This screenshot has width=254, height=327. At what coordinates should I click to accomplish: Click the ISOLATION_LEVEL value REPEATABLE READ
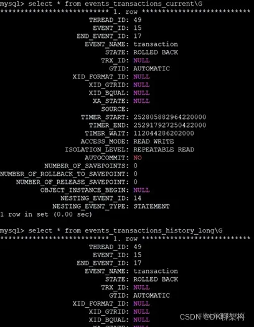click(x=164, y=149)
